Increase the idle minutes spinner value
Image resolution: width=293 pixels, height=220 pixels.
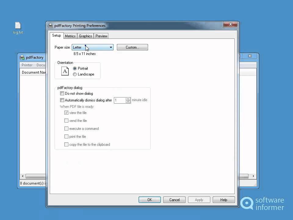(128, 99)
